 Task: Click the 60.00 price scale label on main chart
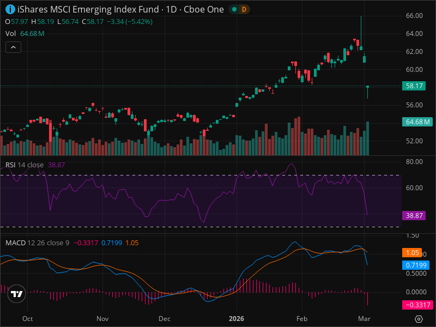[414, 69]
